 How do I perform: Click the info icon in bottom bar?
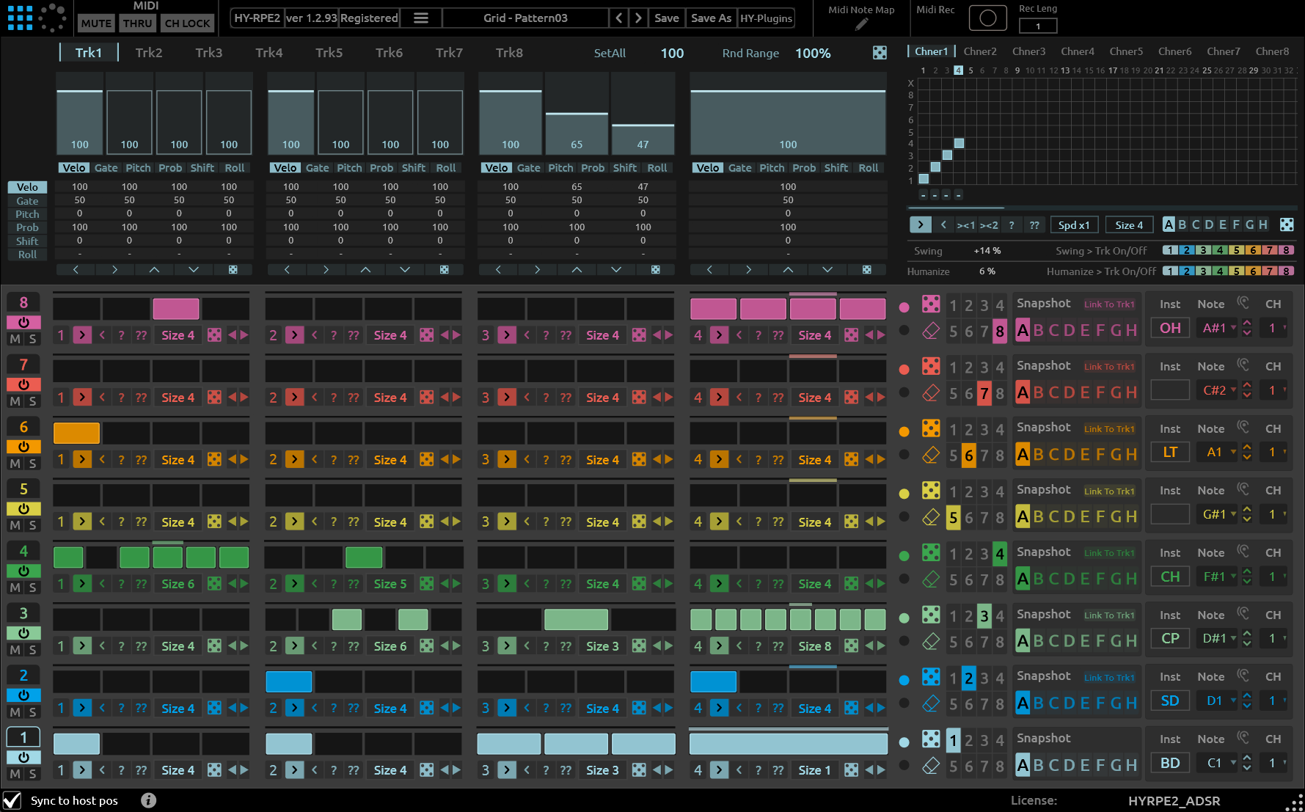[148, 800]
